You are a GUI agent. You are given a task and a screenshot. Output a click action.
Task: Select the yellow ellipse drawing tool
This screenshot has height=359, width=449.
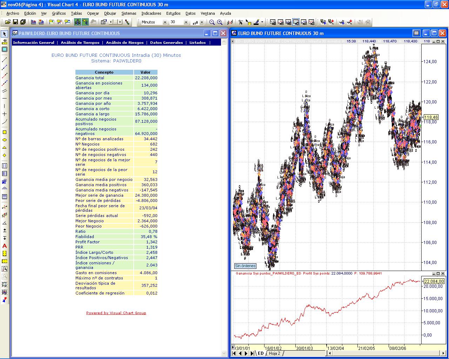pos(5,140)
